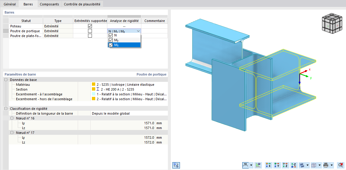Select the Poutre de plate-forme row
Viewport: 346px width, 170px height.
click(26, 36)
